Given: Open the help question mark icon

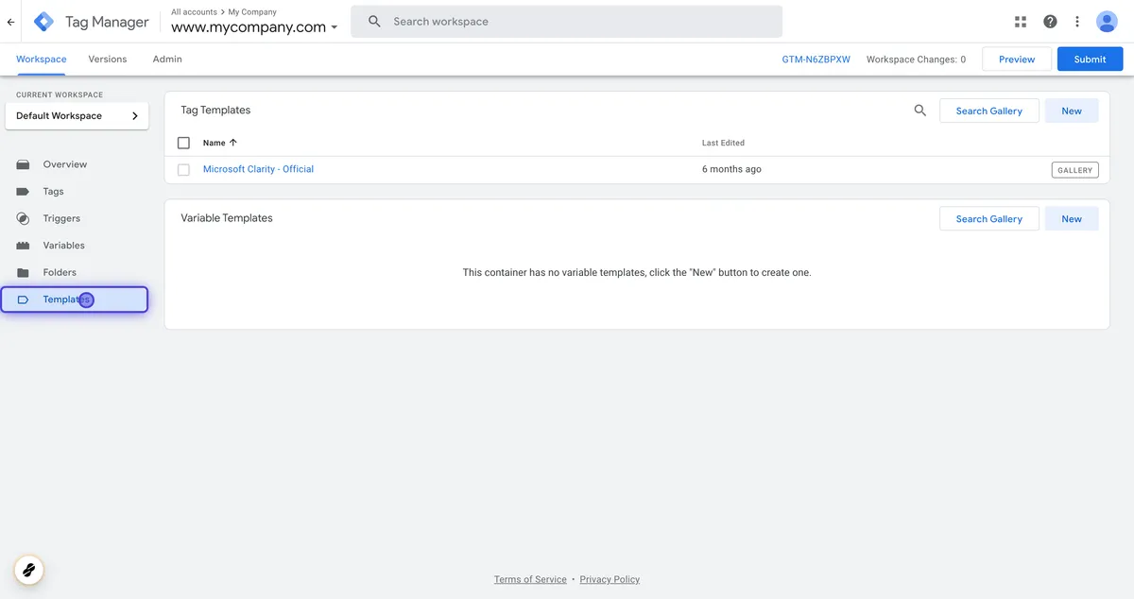Looking at the screenshot, I should [1050, 22].
